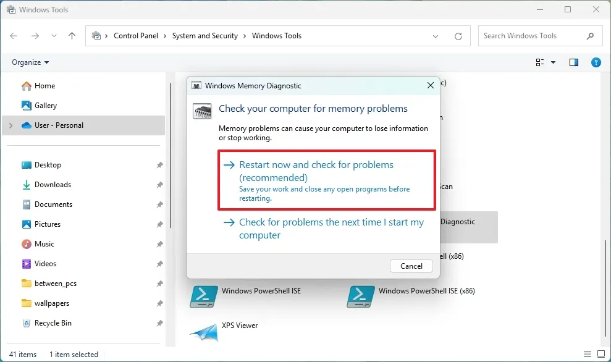Refresh the Windows Tools folder
This screenshot has height=362, width=611.
point(458,36)
